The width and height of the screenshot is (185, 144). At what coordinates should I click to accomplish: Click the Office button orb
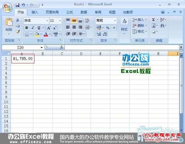(x=7, y=7)
